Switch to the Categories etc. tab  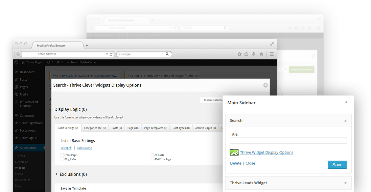[x=95, y=128]
